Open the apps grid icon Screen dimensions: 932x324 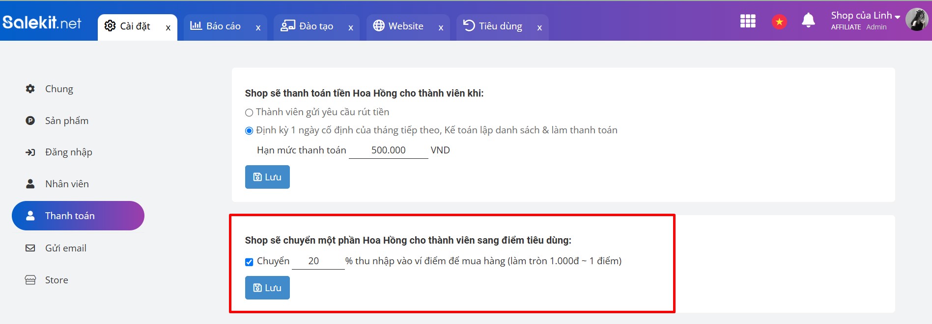click(748, 21)
